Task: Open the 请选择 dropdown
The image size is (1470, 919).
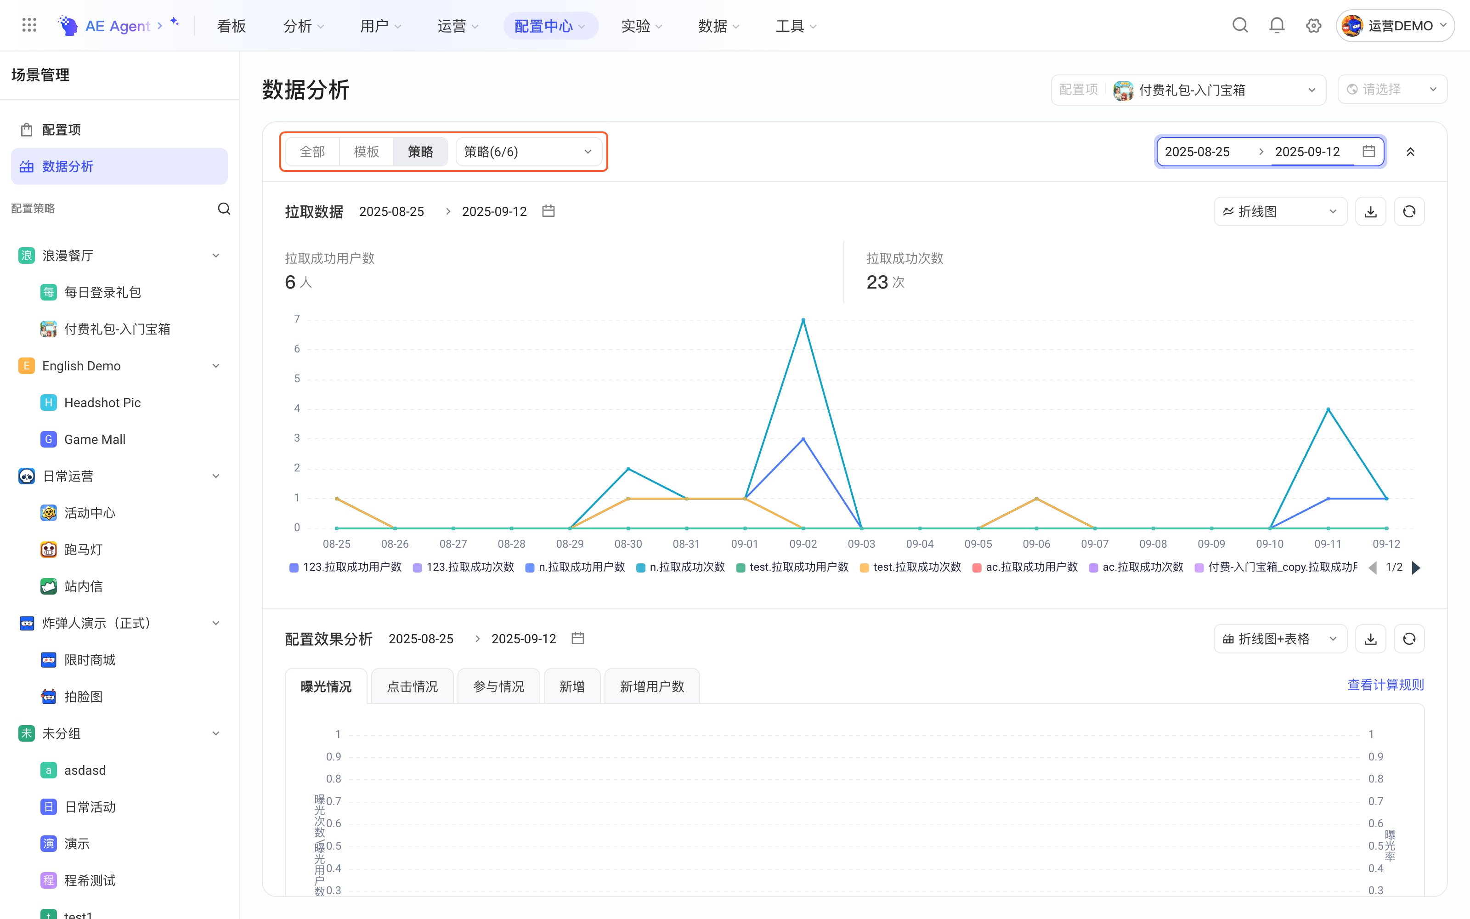Action: (x=1392, y=90)
